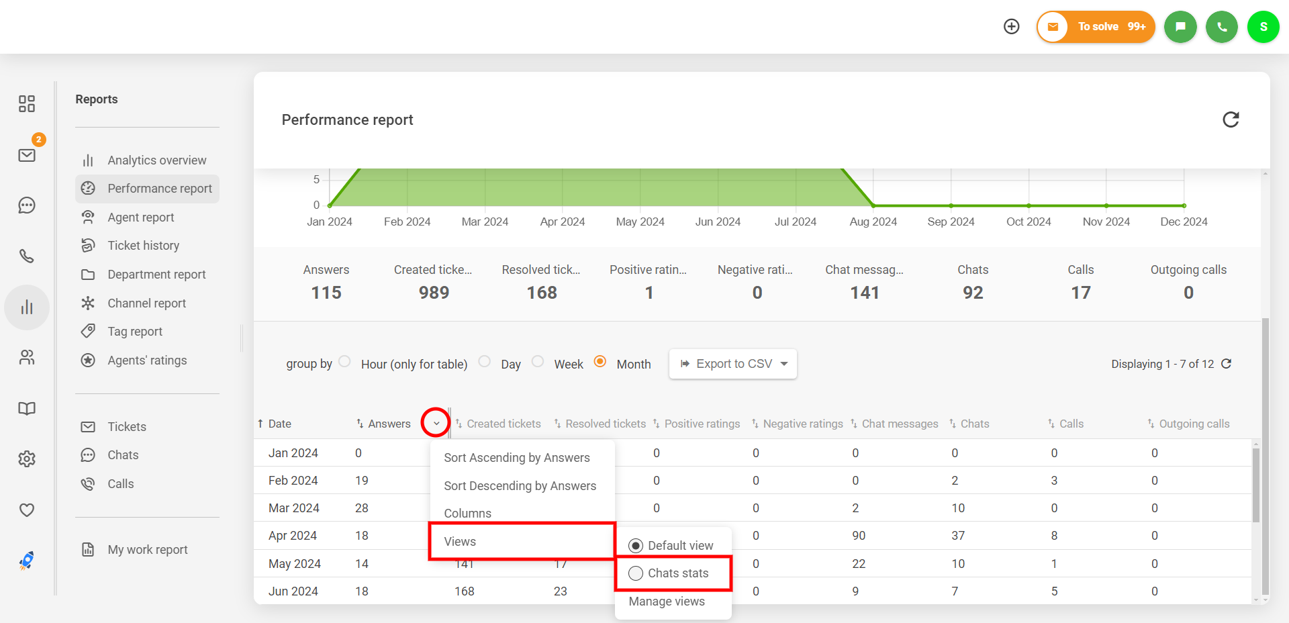Open the live chat icon in sidebar
The image size is (1289, 623).
click(x=27, y=205)
